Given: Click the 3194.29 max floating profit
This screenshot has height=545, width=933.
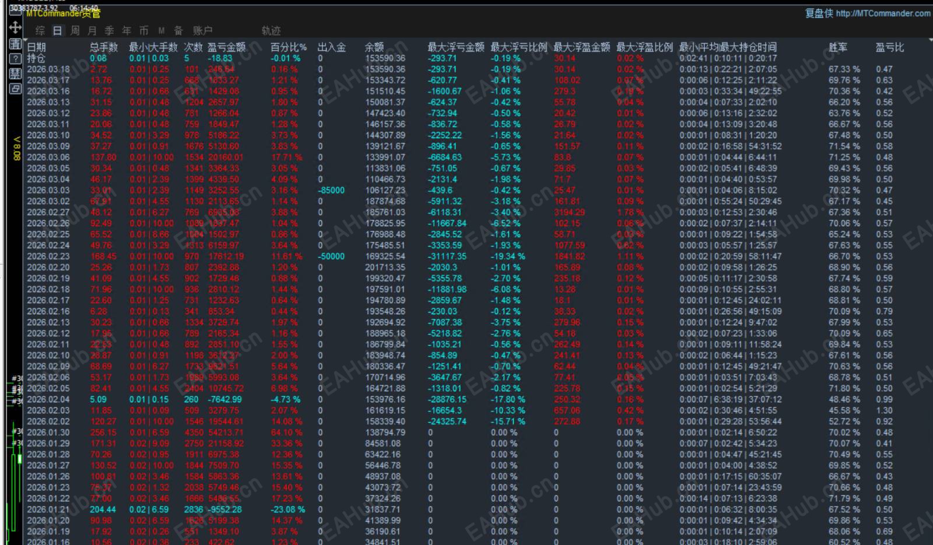Looking at the screenshot, I should [x=570, y=213].
